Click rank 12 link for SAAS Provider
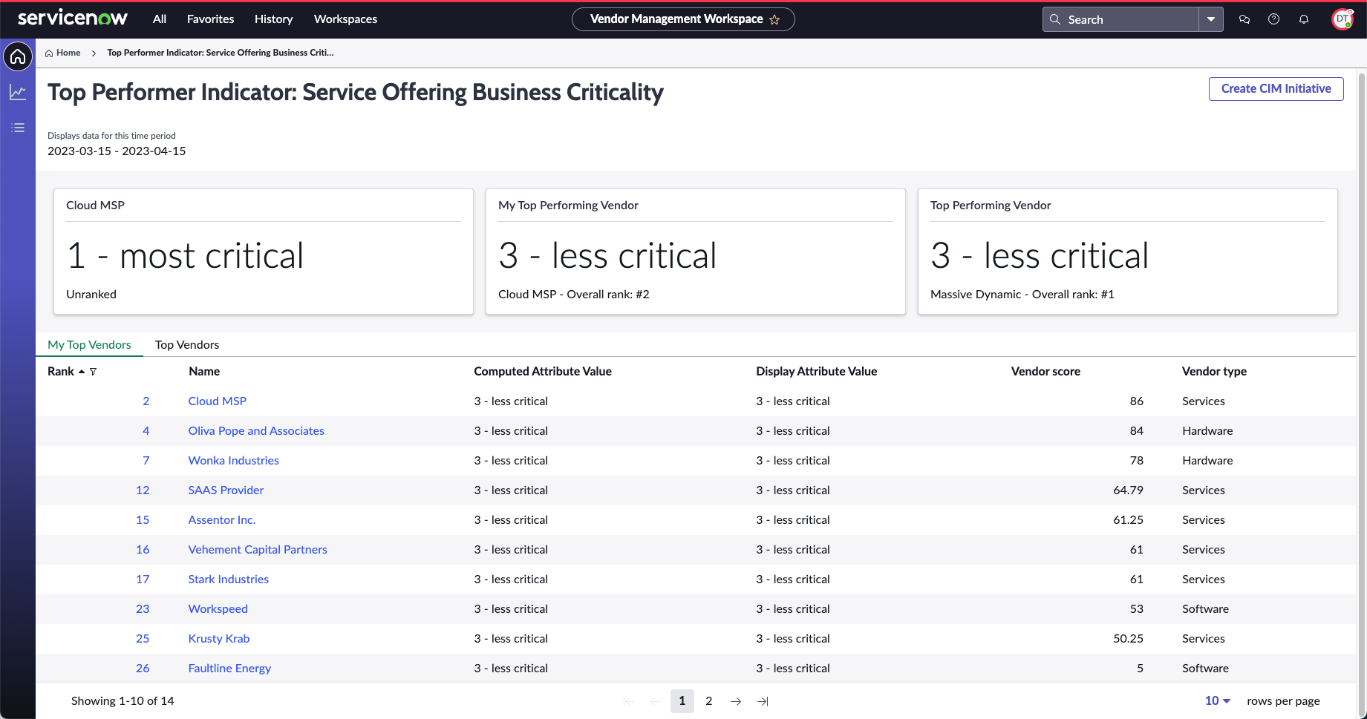This screenshot has height=719, width=1367. point(143,490)
